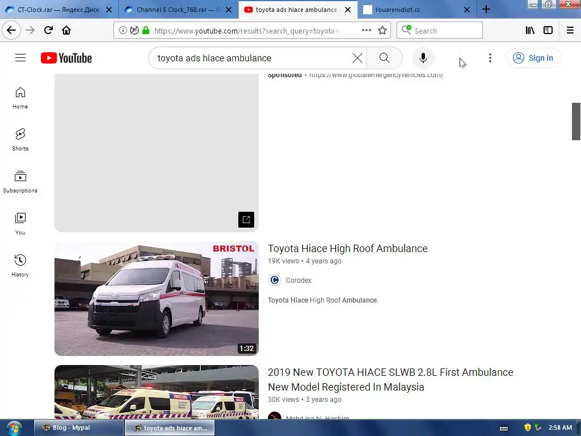Image resolution: width=581 pixels, height=436 pixels.
Task: Toggle the YouTube guide hamburger menu
Action: click(x=20, y=58)
